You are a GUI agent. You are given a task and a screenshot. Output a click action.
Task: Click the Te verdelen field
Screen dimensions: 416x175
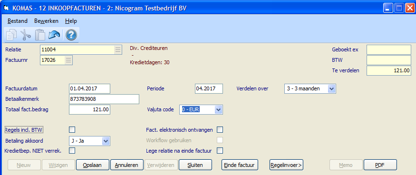pos(389,71)
